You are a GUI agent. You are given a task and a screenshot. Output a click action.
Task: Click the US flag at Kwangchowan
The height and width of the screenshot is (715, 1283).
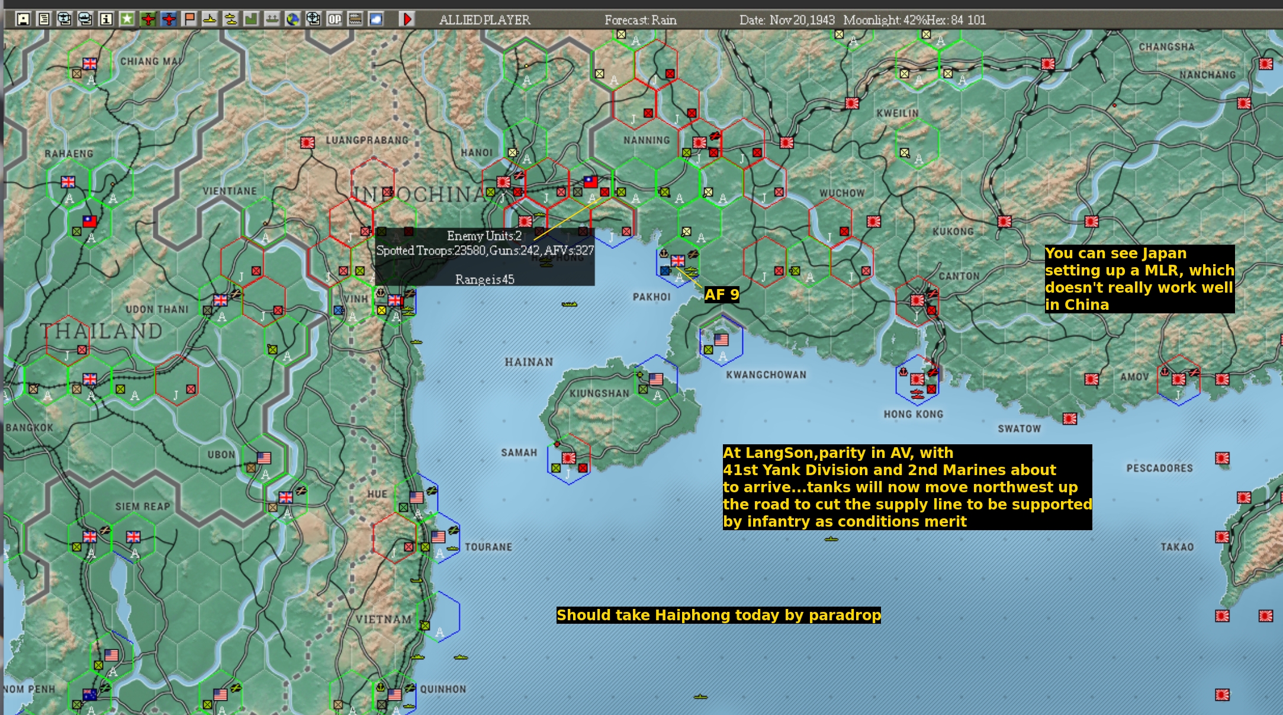point(721,339)
